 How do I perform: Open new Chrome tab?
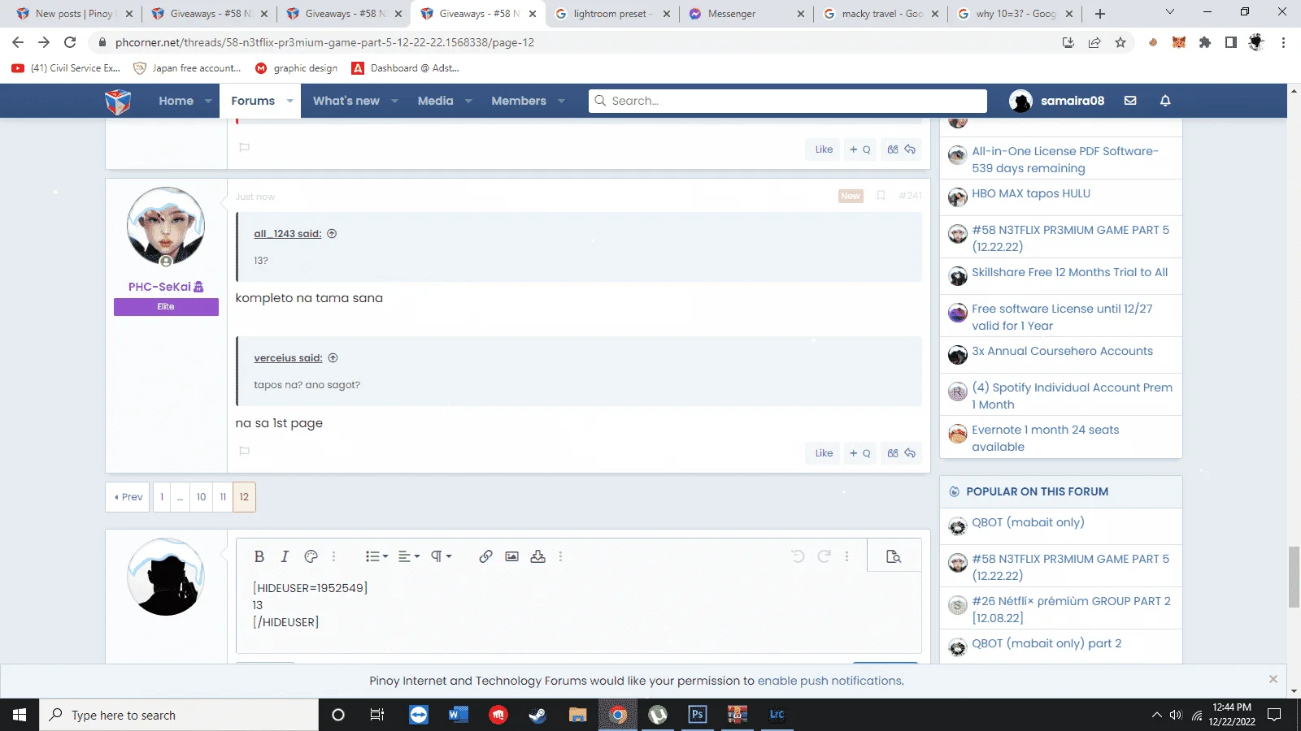(x=1099, y=14)
